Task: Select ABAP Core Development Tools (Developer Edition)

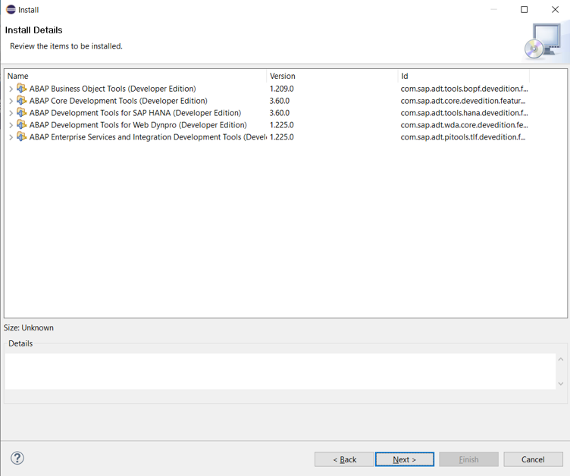Action: pyautogui.click(x=118, y=101)
